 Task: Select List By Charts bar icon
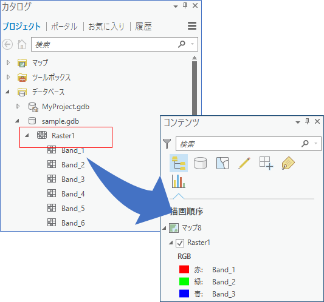pos(179,181)
